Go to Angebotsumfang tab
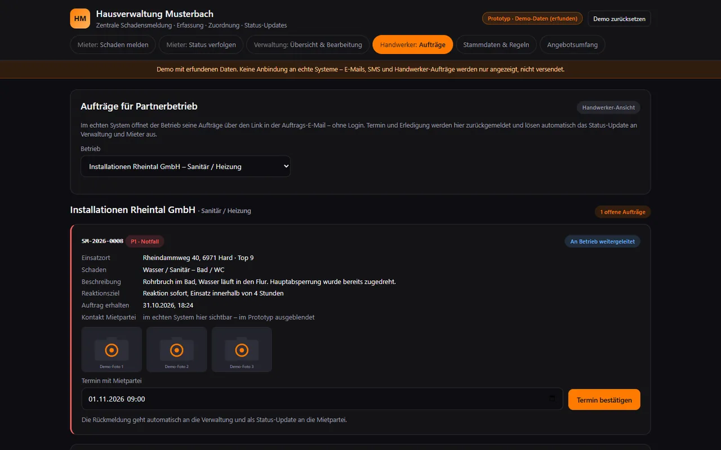This screenshot has height=450, width=721. (572, 44)
